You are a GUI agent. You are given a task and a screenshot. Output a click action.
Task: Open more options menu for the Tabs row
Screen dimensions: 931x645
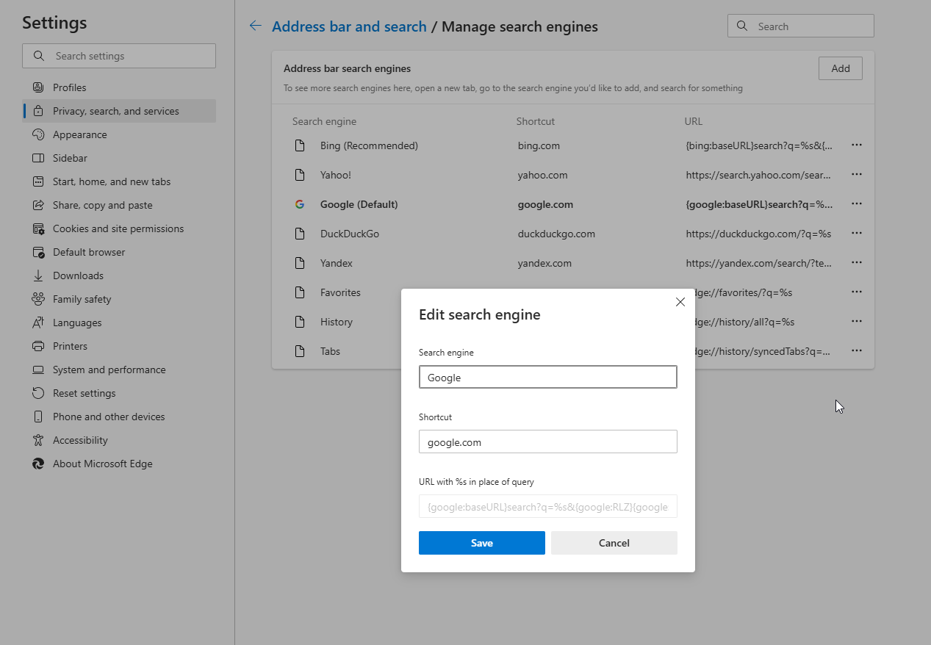click(x=856, y=351)
